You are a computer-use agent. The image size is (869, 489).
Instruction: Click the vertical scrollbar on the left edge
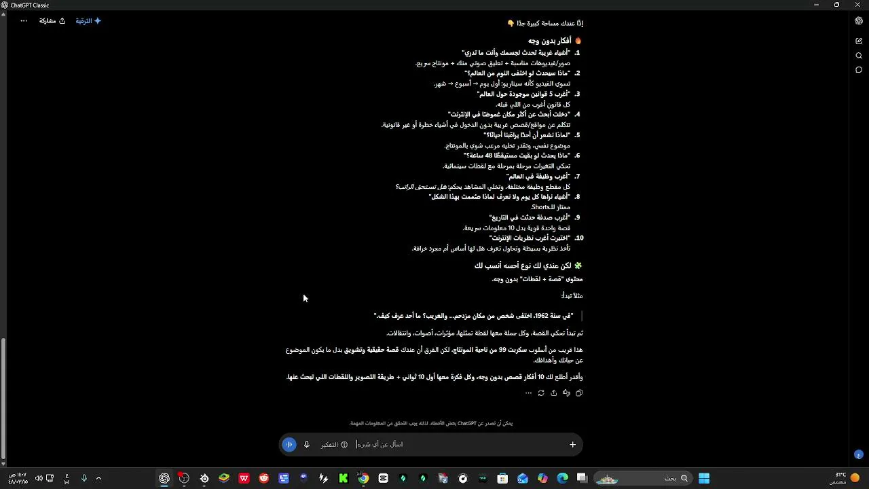(x=3, y=399)
